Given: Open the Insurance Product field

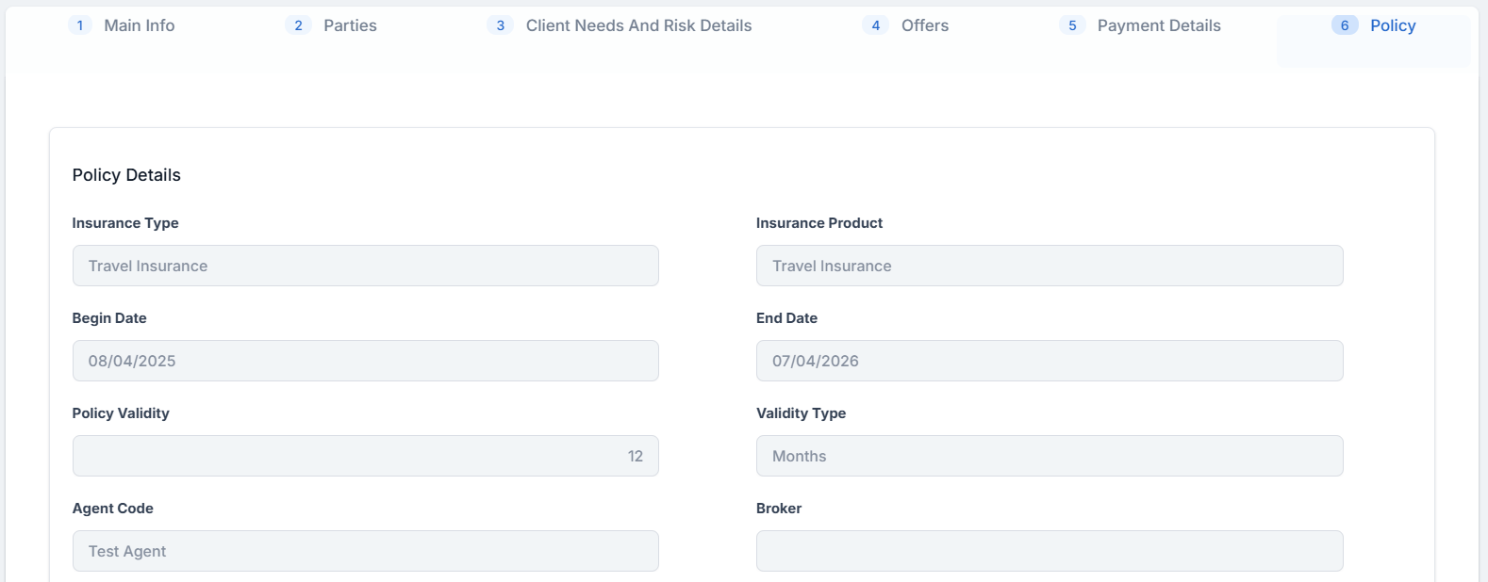Looking at the screenshot, I should (1049, 266).
